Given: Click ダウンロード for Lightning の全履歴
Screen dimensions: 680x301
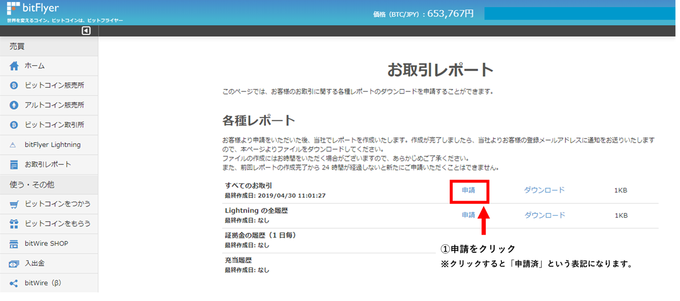Looking at the screenshot, I should point(545,215).
